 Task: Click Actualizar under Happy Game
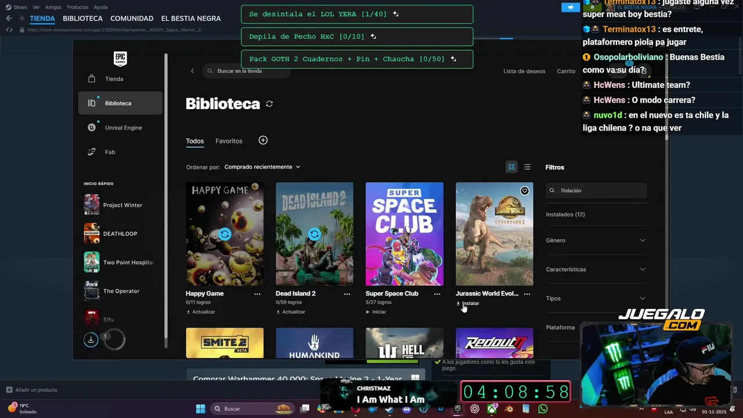201,312
